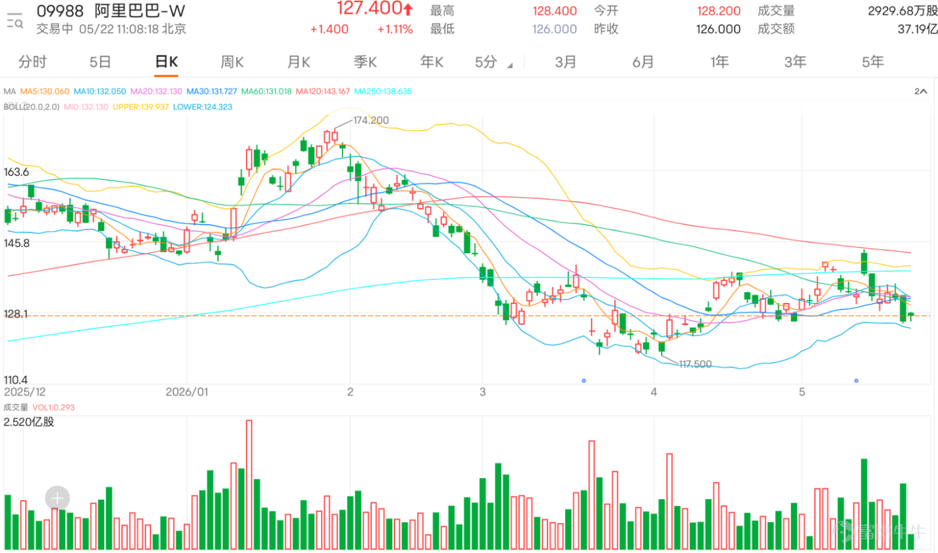Image resolution: width=938 pixels, height=553 pixels.
Task: Choose the 3年 range button
Action: (x=796, y=62)
